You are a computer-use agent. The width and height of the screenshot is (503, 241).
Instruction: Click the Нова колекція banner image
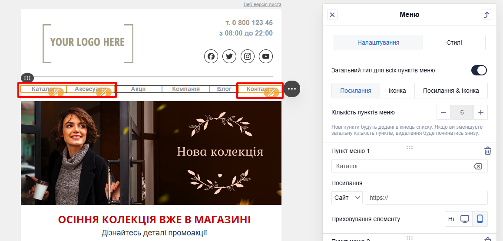point(151,153)
